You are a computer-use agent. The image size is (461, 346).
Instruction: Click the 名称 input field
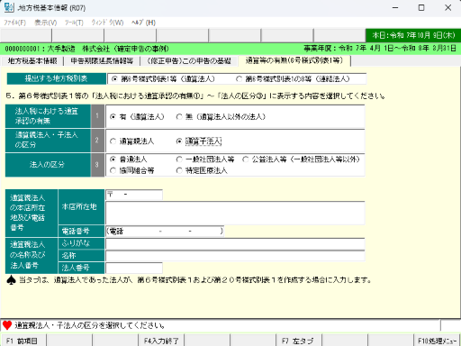click(235, 256)
